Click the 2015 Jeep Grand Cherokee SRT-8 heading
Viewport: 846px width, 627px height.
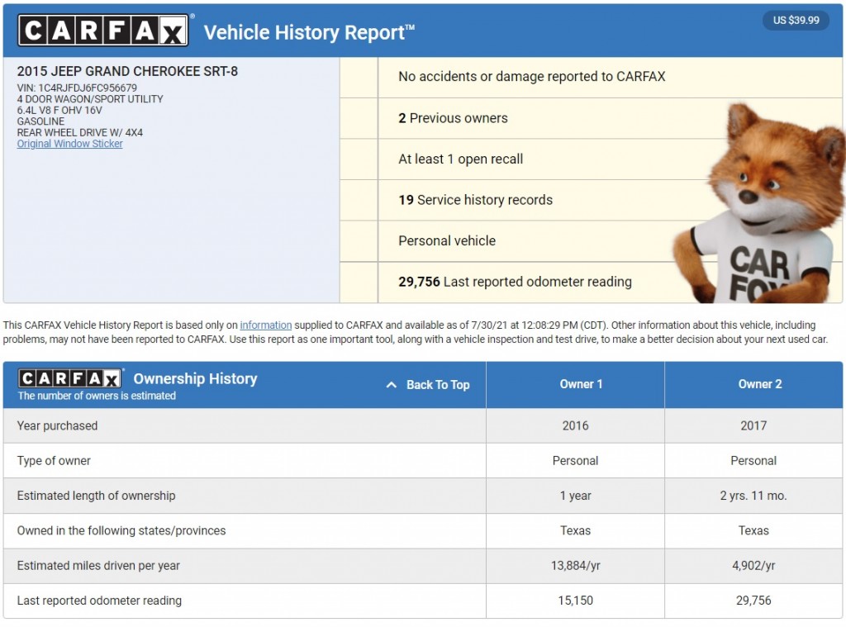coord(127,71)
